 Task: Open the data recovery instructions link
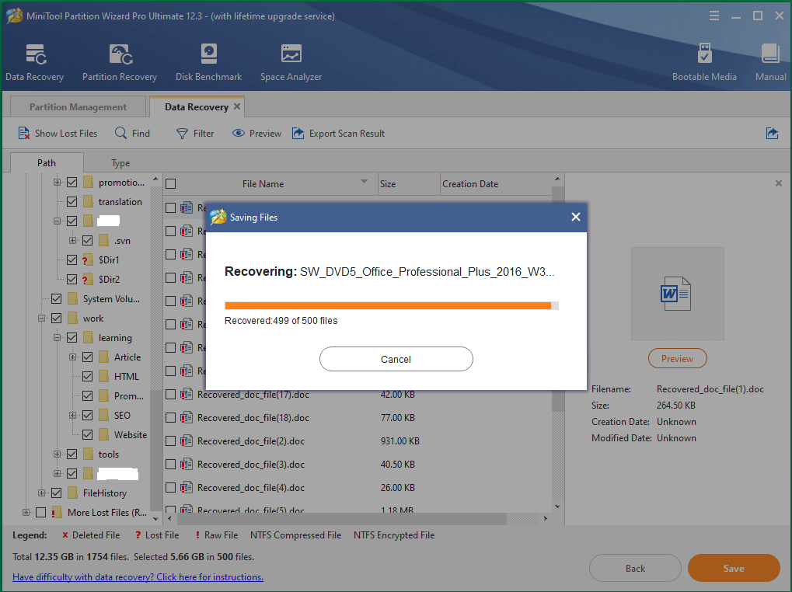138,577
